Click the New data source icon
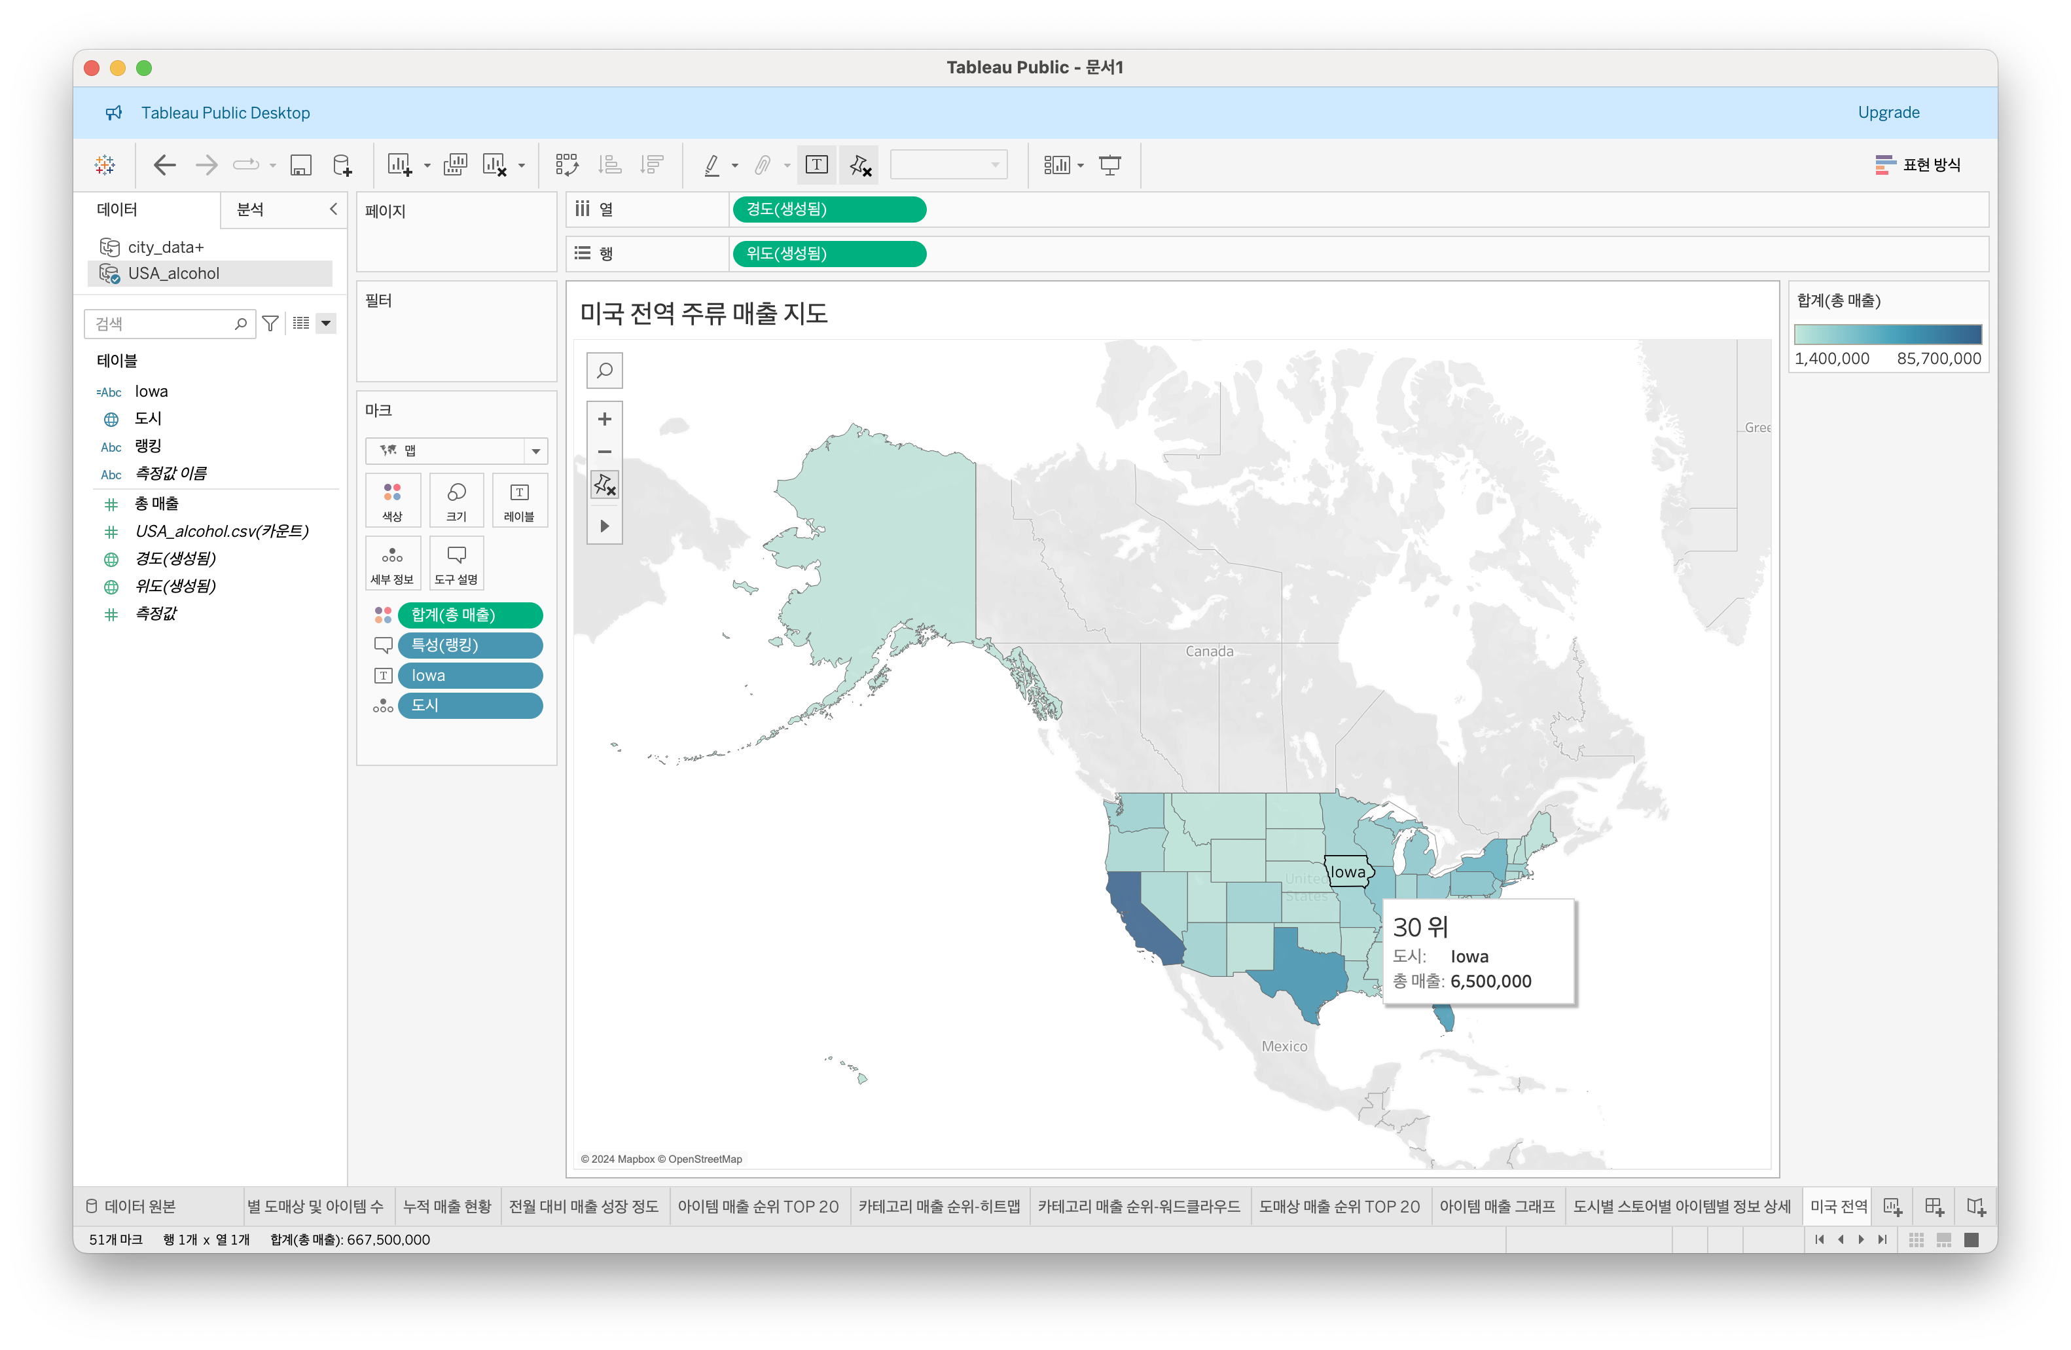The image size is (2071, 1350). [x=342, y=166]
